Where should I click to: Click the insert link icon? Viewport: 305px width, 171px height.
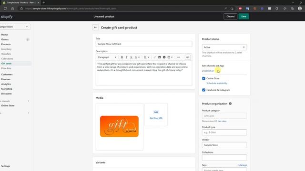pyautogui.click(x=154, y=57)
